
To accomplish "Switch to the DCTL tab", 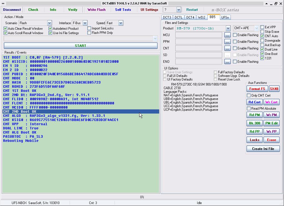I will [x=179, y=17].
